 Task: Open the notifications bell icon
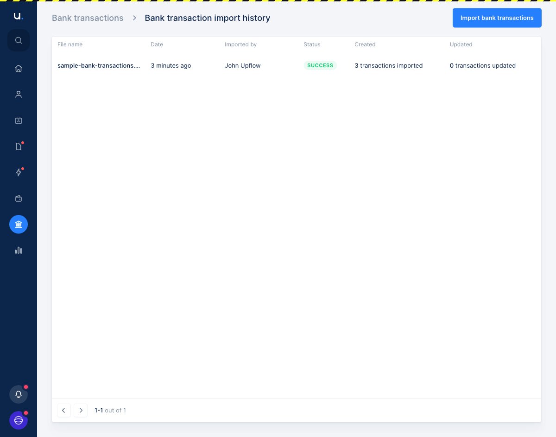pyautogui.click(x=19, y=394)
